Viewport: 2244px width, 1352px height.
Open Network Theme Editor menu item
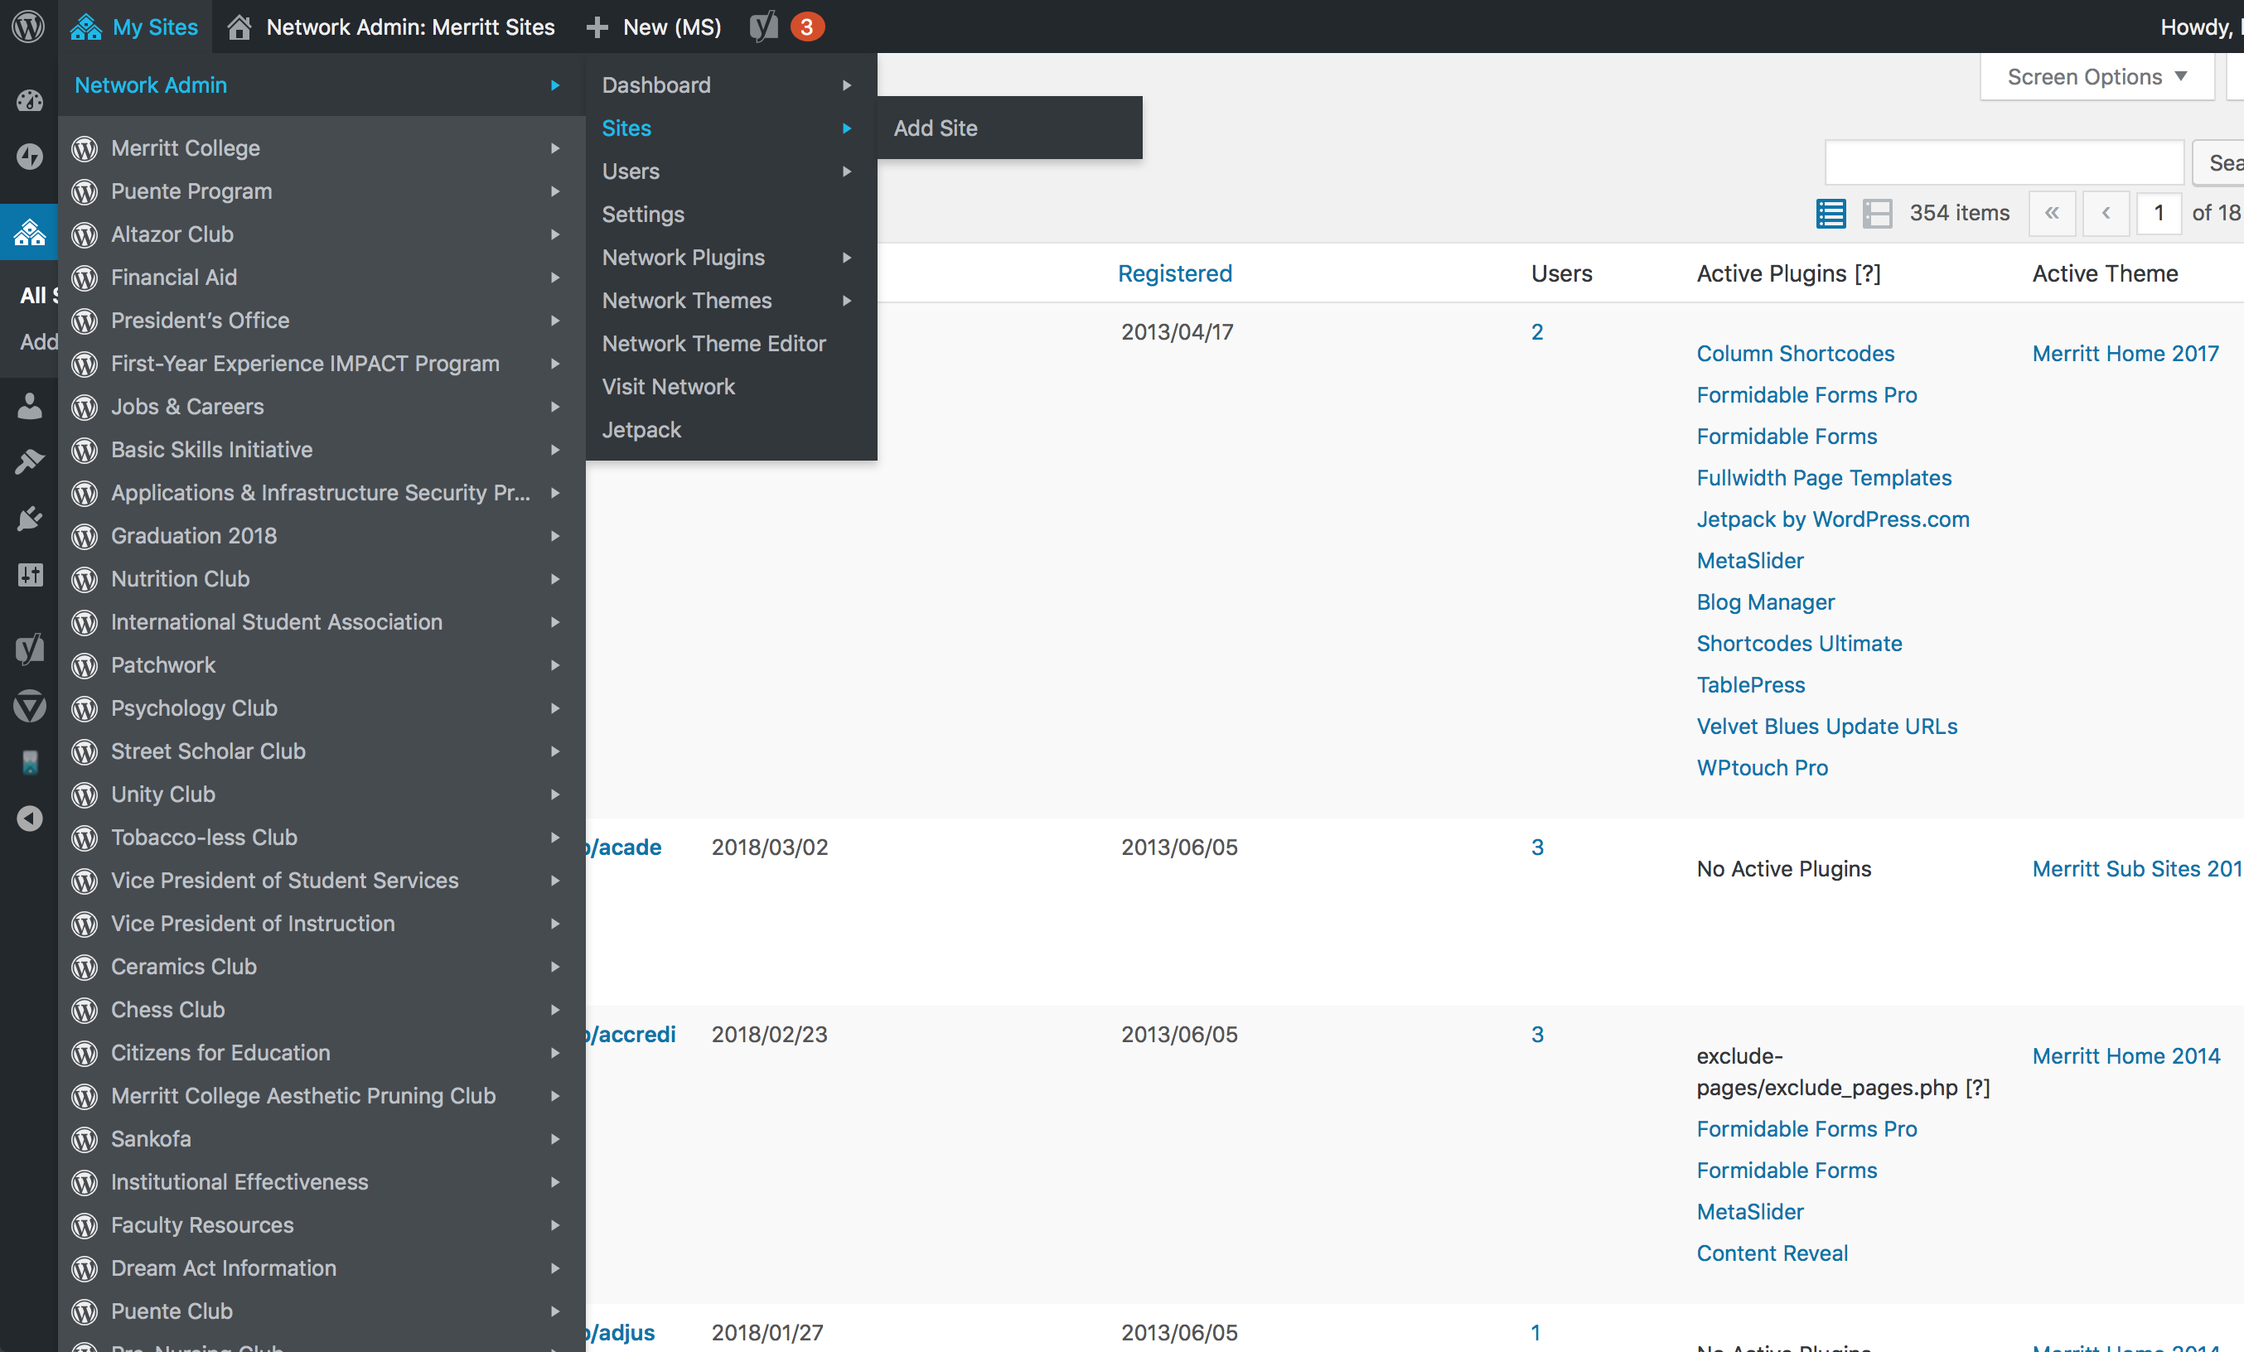[714, 343]
